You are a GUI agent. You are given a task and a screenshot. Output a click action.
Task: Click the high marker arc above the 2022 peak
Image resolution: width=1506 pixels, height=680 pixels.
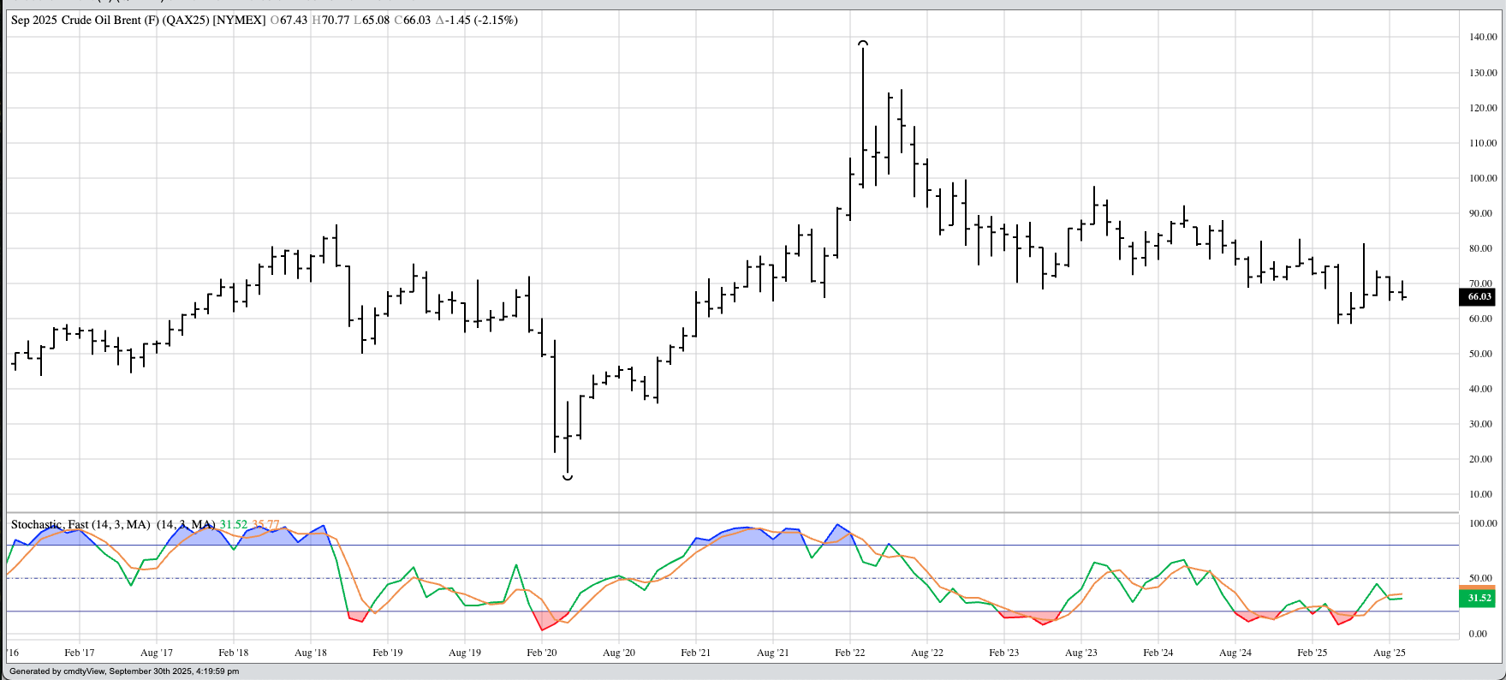[863, 43]
